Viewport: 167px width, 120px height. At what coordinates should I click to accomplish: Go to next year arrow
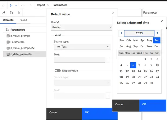[157, 33]
